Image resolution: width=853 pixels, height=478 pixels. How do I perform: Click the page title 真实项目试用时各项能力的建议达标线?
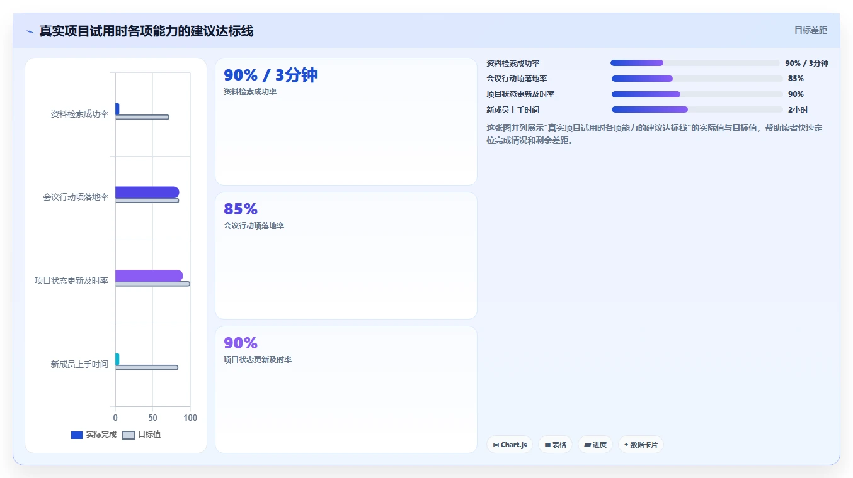click(x=146, y=31)
